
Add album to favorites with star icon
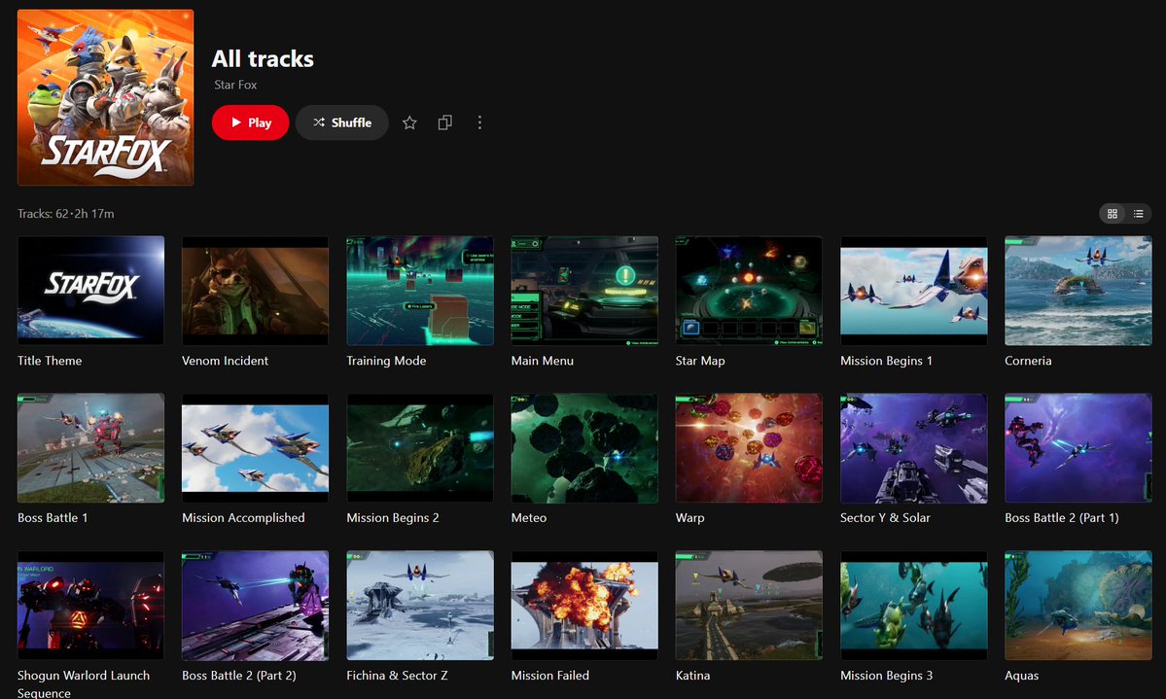point(409,122)
